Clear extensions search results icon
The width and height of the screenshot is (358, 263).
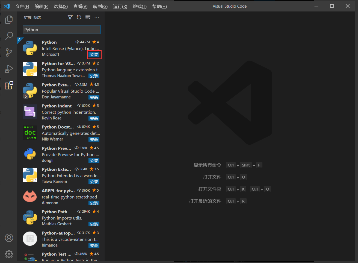point(88,17)
